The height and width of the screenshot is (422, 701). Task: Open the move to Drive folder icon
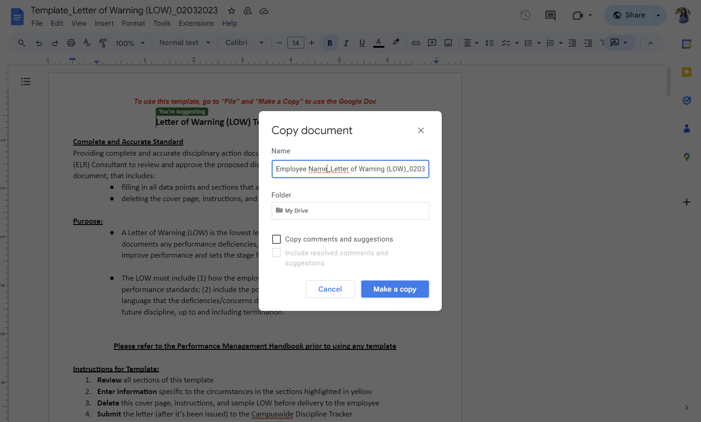pyautogui.click(x=248, y=11)
